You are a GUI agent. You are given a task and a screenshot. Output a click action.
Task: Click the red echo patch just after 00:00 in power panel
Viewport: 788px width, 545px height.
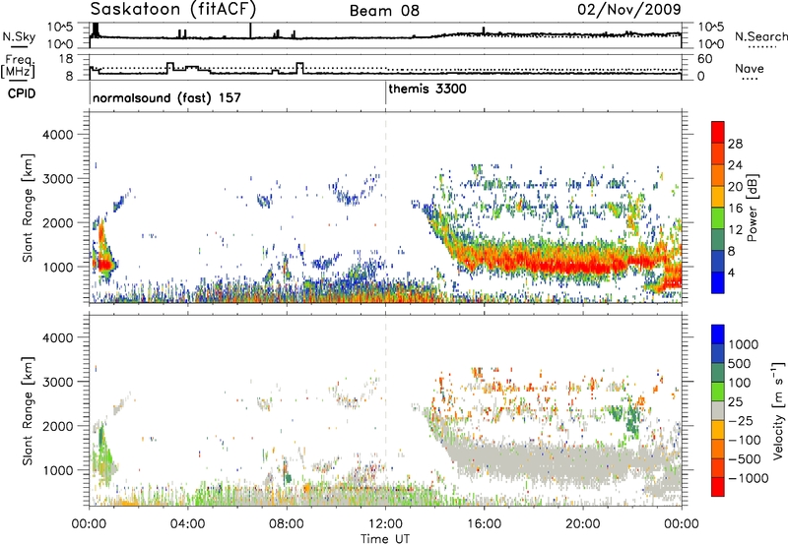tap(103, 263)
